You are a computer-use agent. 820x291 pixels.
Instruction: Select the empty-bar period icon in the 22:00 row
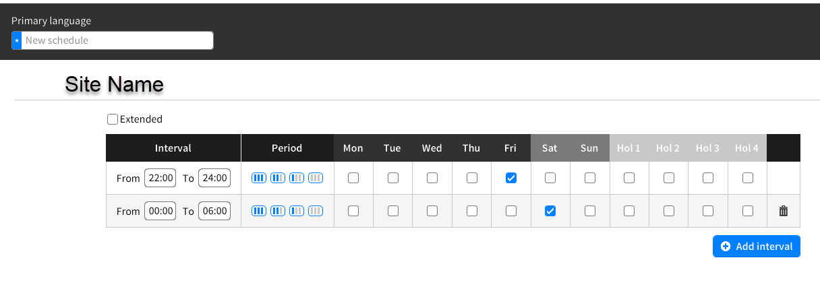click(x=316, y=178)
